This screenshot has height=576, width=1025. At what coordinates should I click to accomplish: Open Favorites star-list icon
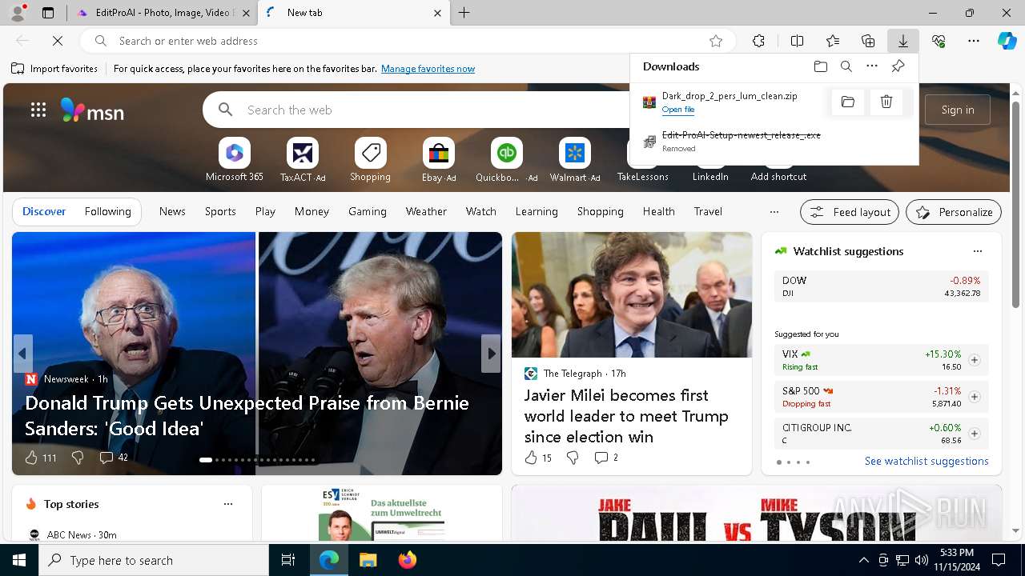tap(833, 41)
